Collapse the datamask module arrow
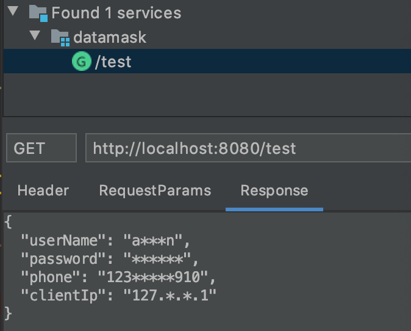The width and height of the screenshot is (411, 331). (x=35, y=36)
